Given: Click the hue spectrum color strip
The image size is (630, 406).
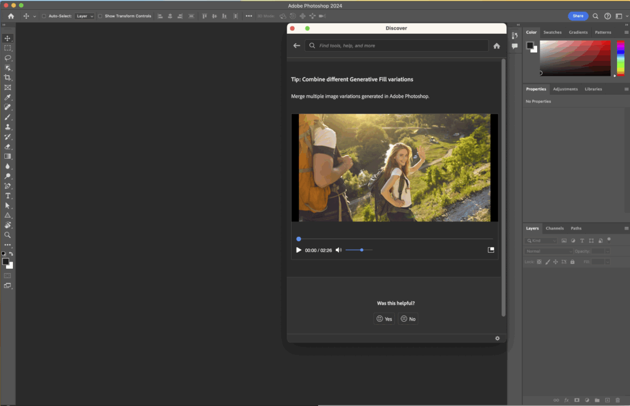Looking at the screenshot, I should (x=620, y=58).
